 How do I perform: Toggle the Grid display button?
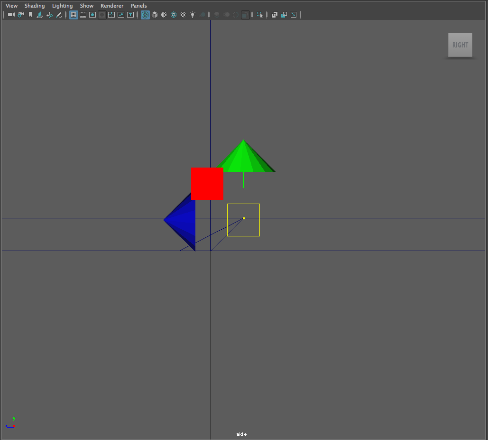point(74,15)
